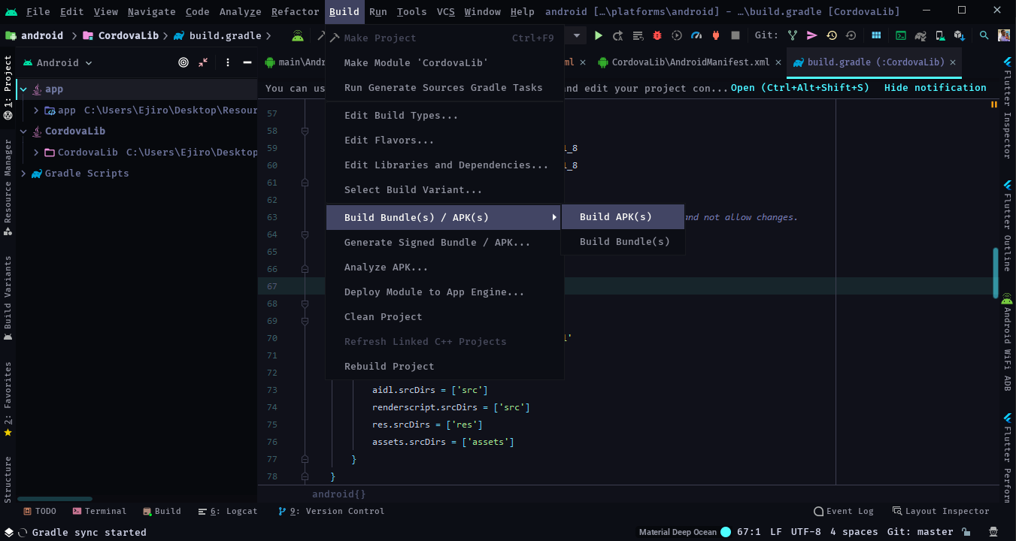Toggle the fold marker on line 77
The height and width of the screenshot is (541, 1016).
click(x=305, y=459)
